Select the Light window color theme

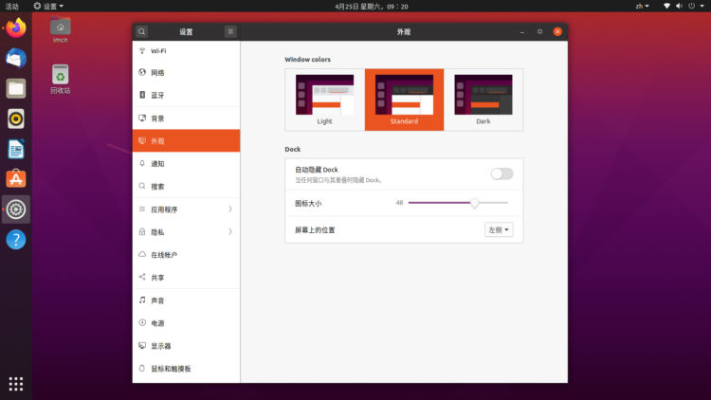pos(324,100)
